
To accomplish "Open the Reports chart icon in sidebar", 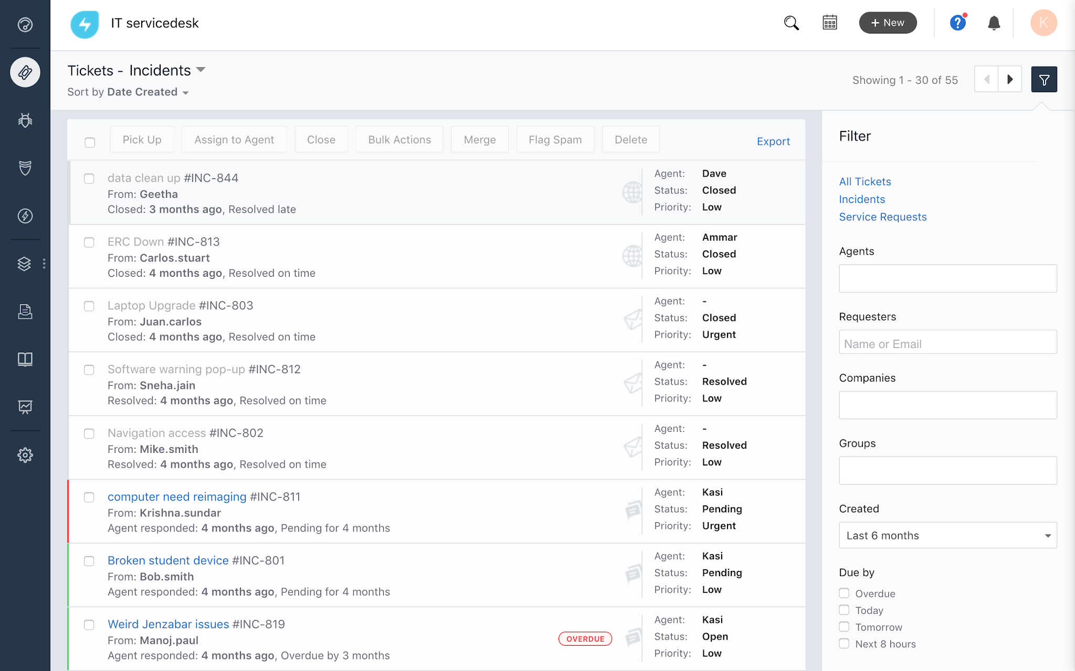I will (25, 407).
